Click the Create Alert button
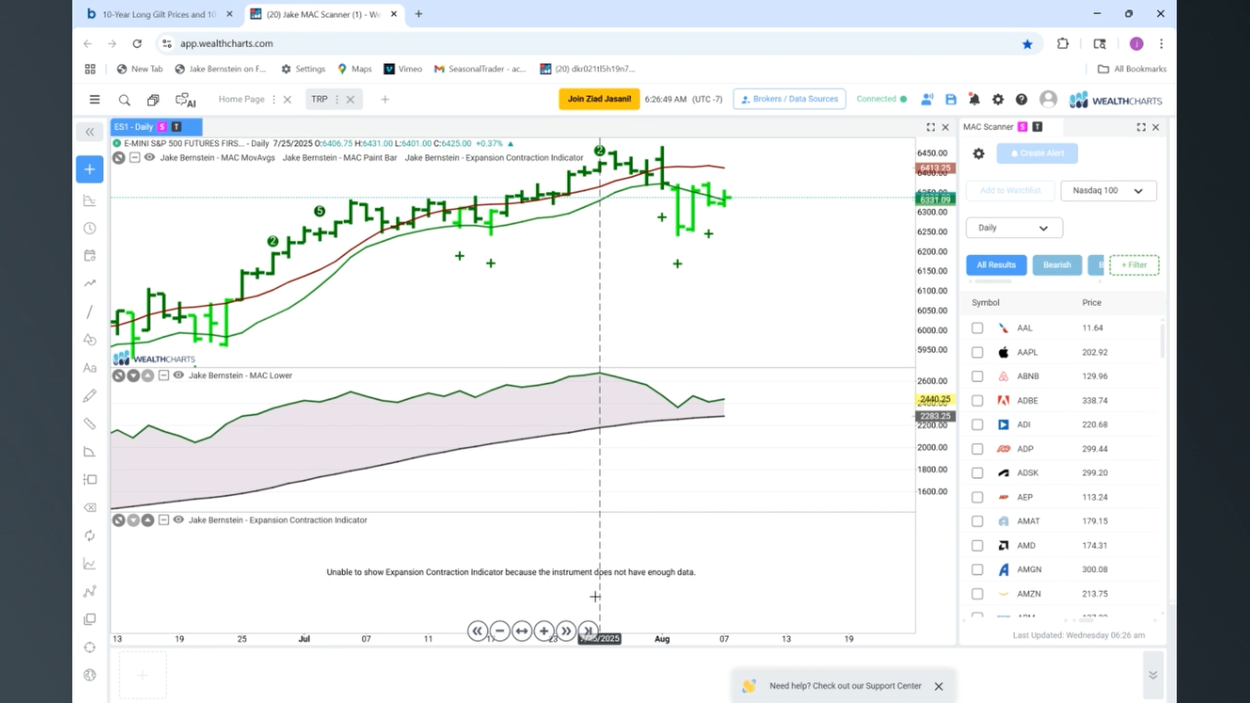1250x703 pixels. (1036, 154)
